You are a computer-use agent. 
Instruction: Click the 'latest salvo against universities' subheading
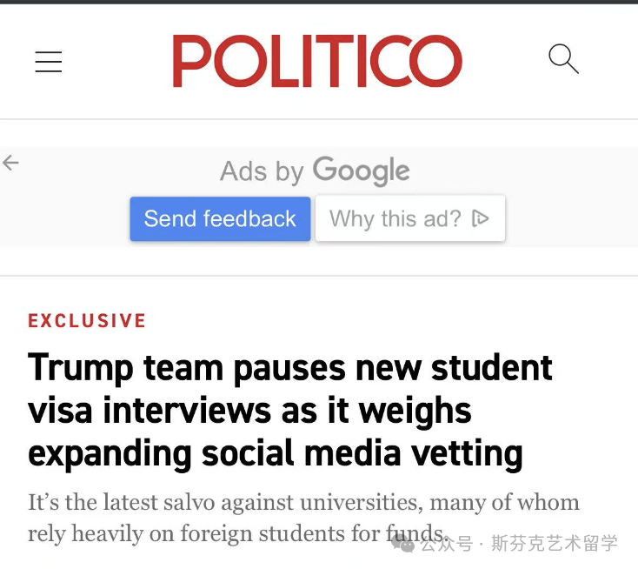303,518
